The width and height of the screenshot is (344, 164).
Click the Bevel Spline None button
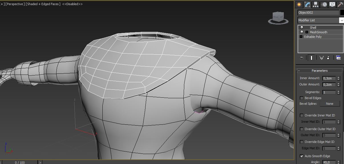coord(329,104)
